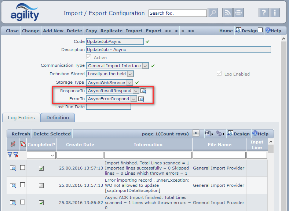
Task: Select row checkbox for Async ACK entry
Action: click(22, 202)
